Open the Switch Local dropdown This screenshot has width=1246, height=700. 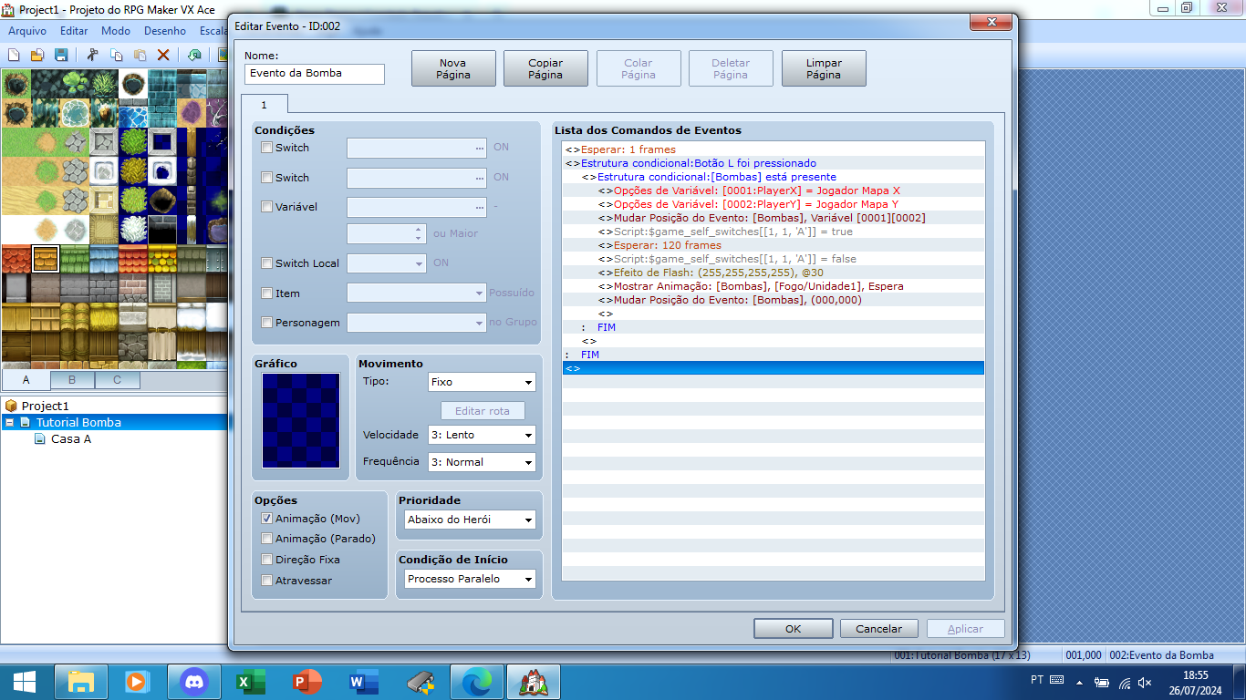click(387, 263)
